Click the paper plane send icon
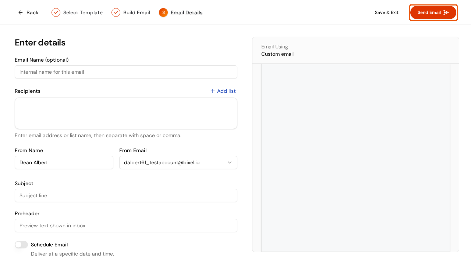Viewport: 471px width, 264px height. click(x=446, y=12)
